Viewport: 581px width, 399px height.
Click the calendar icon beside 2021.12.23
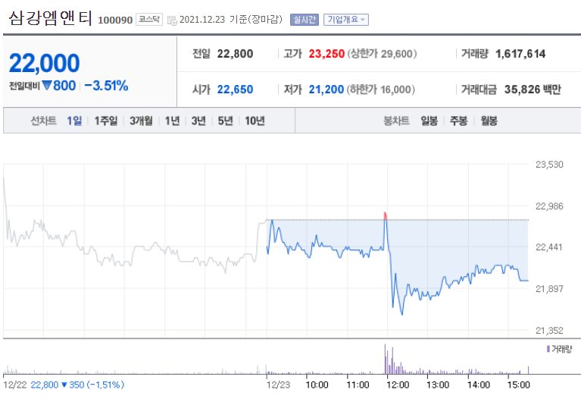172,20
